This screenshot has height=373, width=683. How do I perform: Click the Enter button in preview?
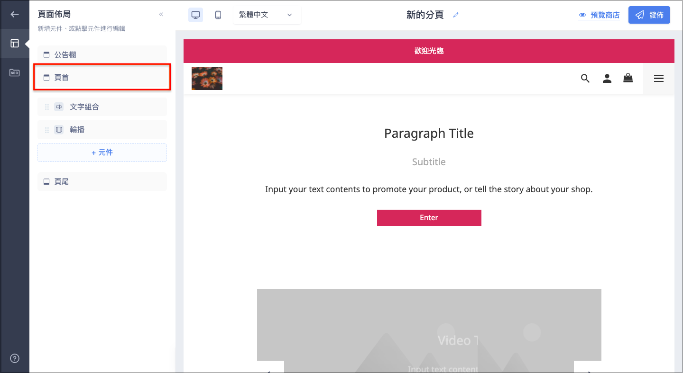429,218
